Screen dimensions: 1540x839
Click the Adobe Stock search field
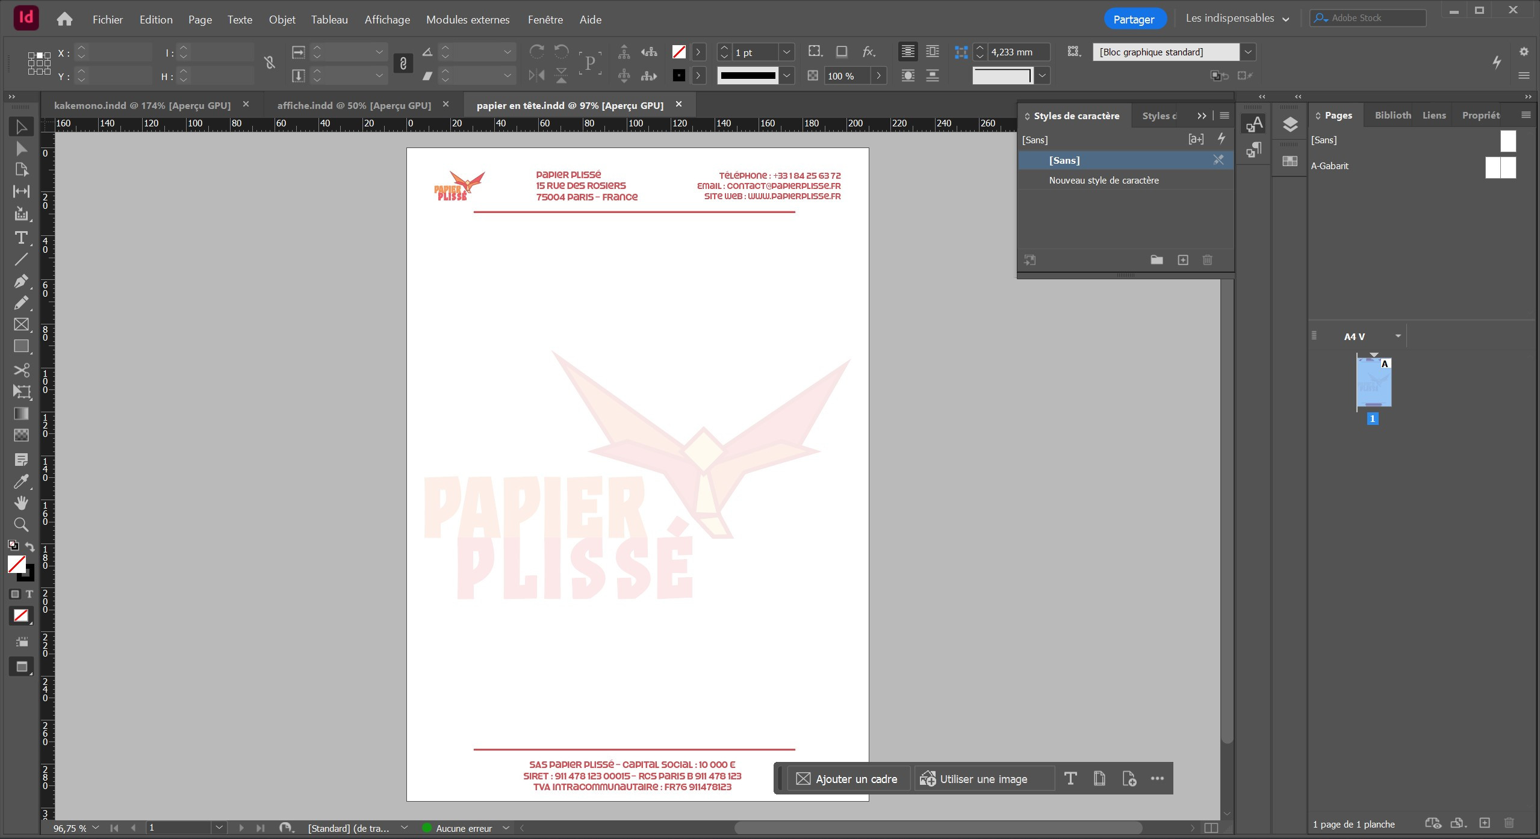[x=1368, y=18]
